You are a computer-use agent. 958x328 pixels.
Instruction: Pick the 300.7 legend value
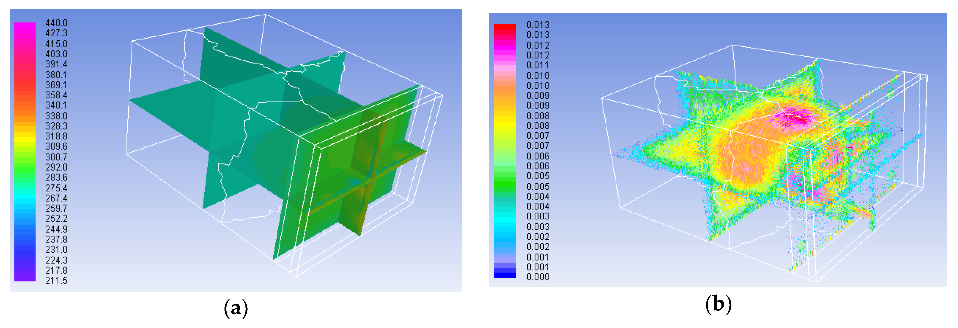[57, 157]
